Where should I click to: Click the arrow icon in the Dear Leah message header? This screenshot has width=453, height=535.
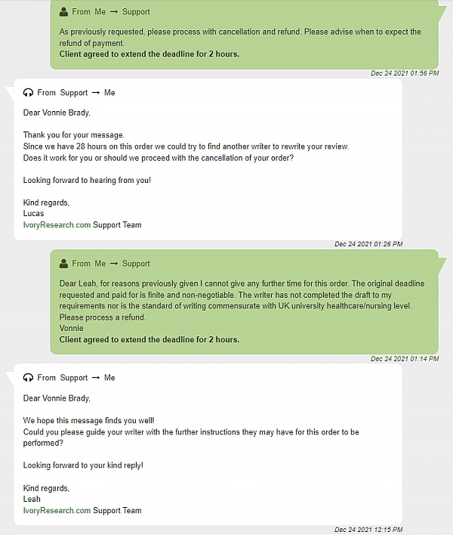pyautogui.click(x=114, y=264)
